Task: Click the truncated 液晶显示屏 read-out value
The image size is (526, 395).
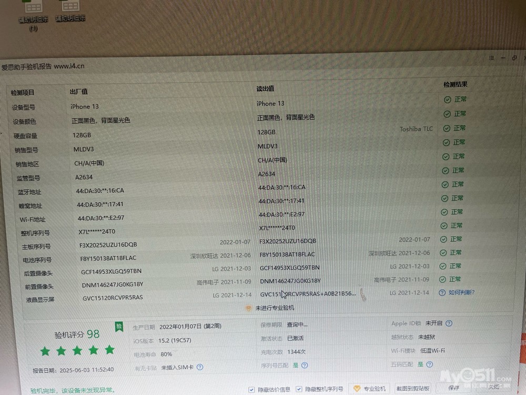Action: (308, 294)
